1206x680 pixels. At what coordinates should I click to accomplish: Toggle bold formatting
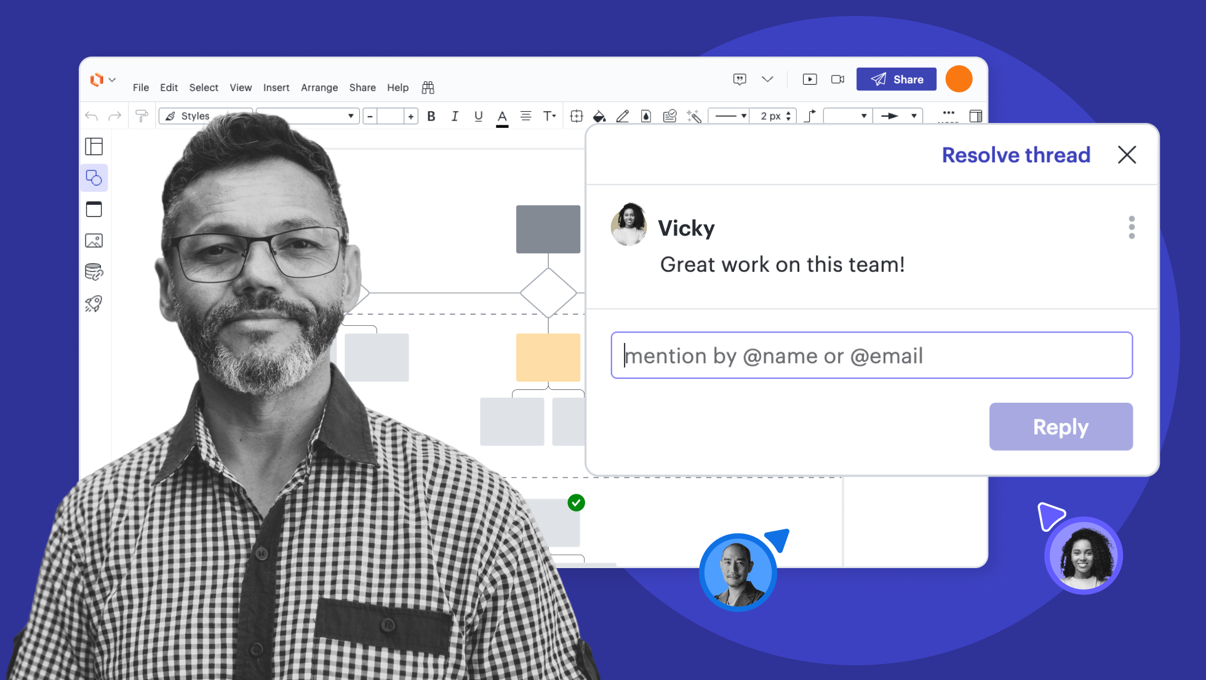[431, 116]
